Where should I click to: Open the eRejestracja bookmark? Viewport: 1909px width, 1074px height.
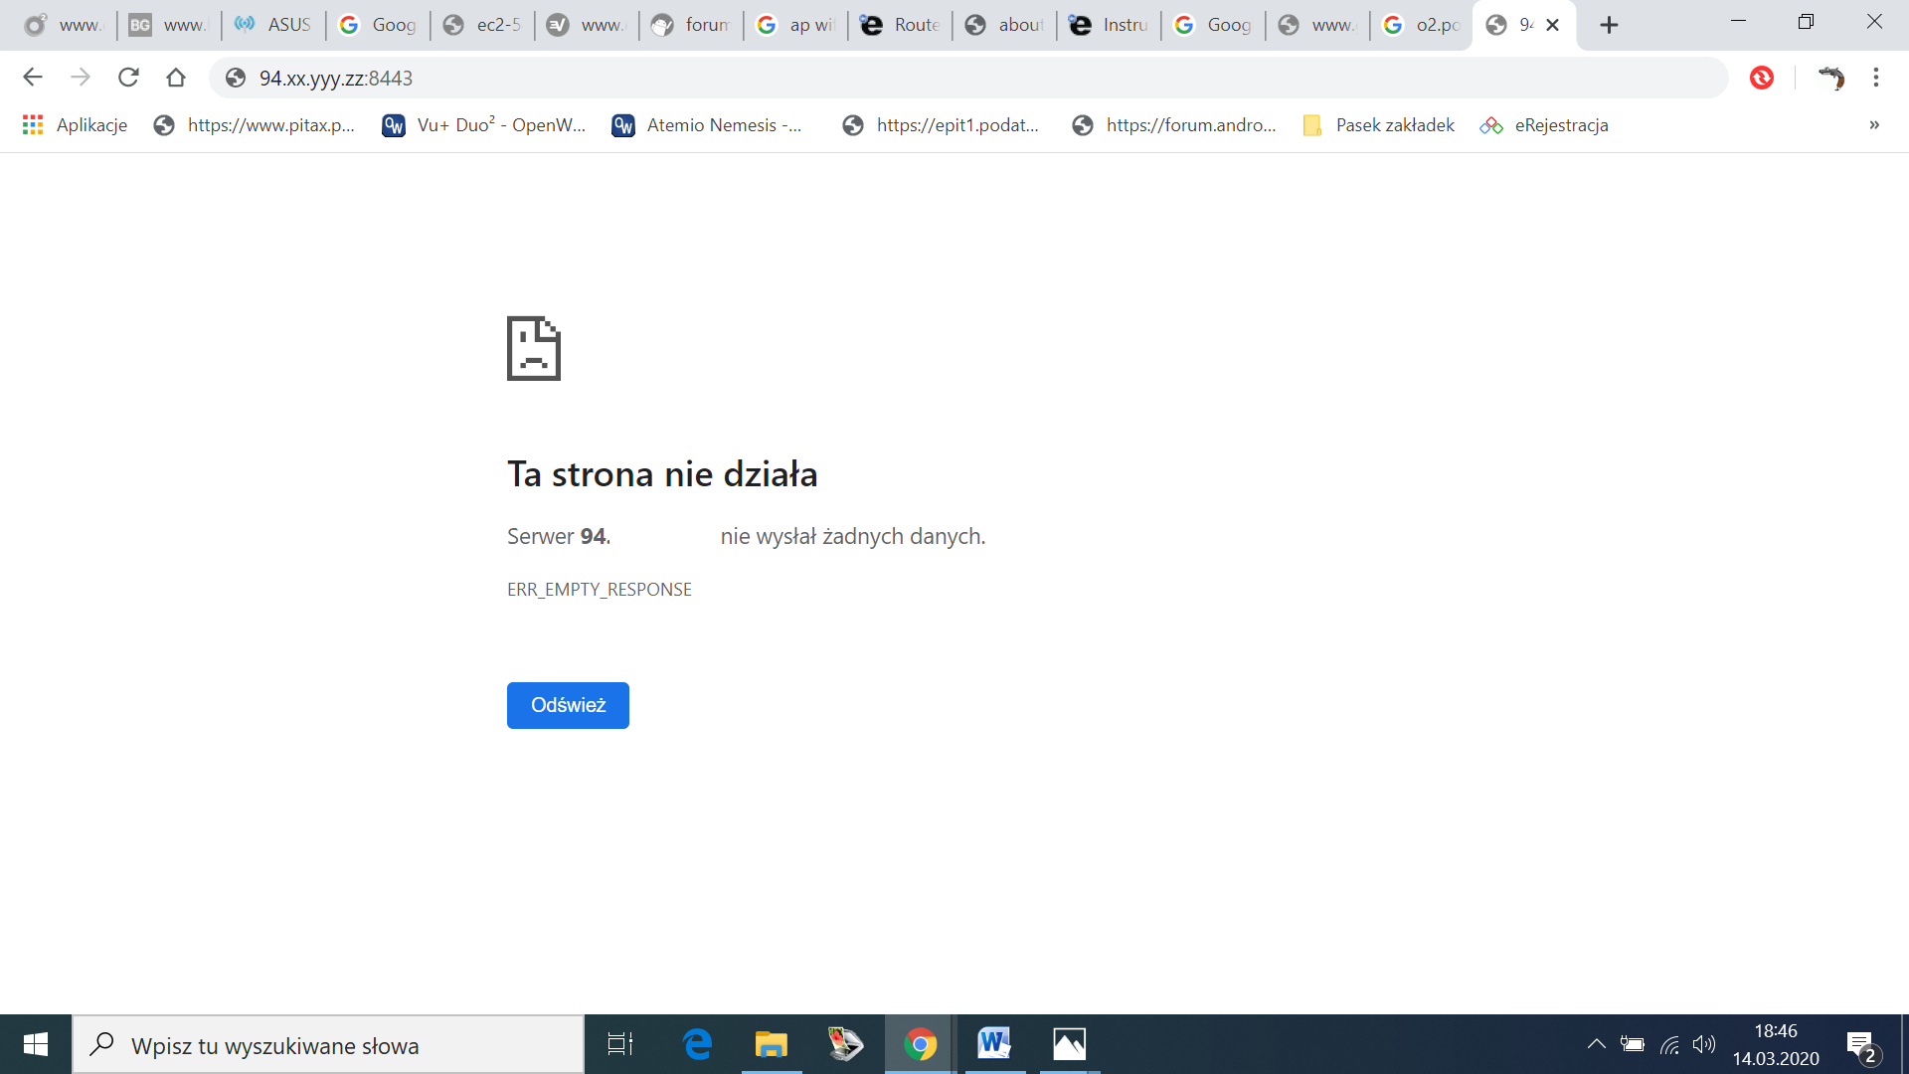1544,125
